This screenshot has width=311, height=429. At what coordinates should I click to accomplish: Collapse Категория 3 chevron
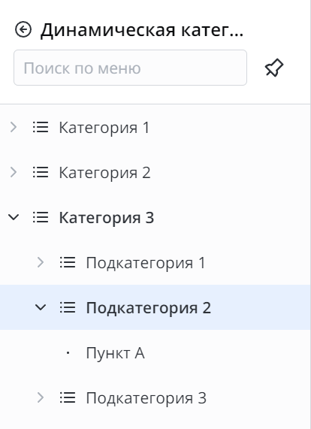tap(14, 218)
